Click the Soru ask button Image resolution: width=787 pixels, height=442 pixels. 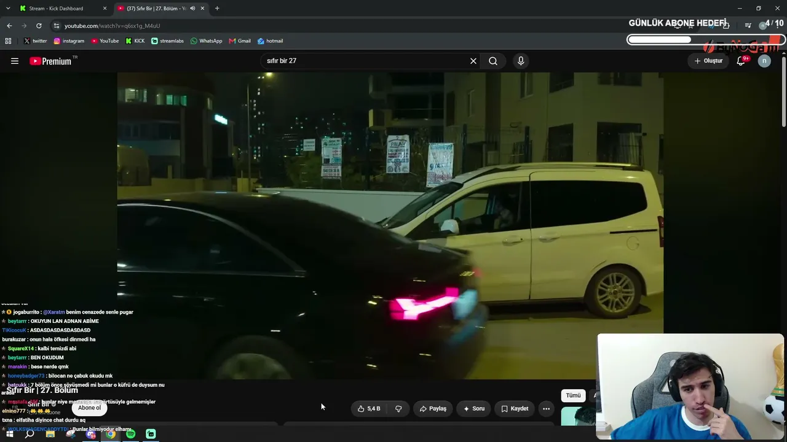coord(474,408)
